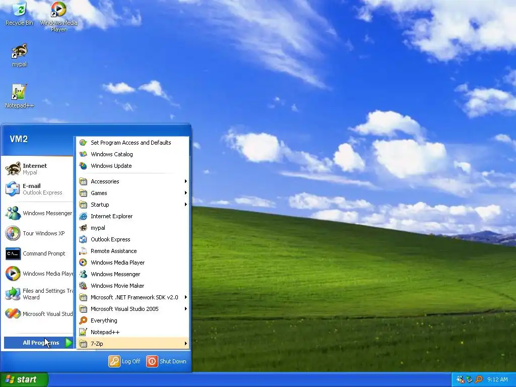Screen dimensions: 516x387
Task: Expand the Games submenu
Action: pyautogui.click(x=133, y=193)
